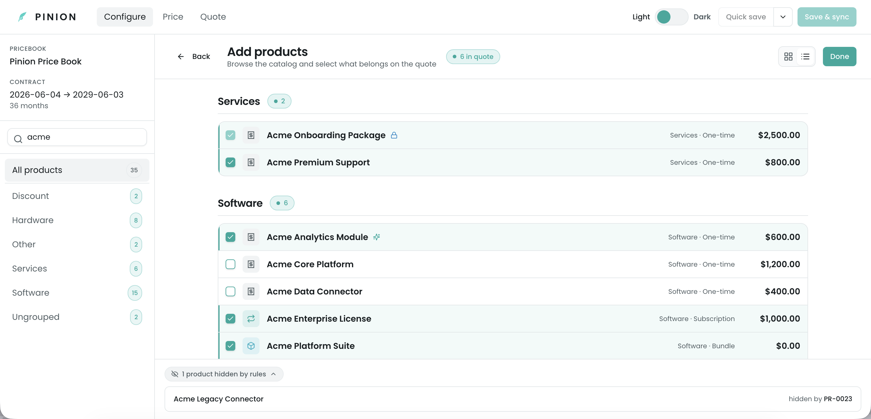
Task: Toggle Acme Onboarding Package checkbox
Action: tap(230, 135)
